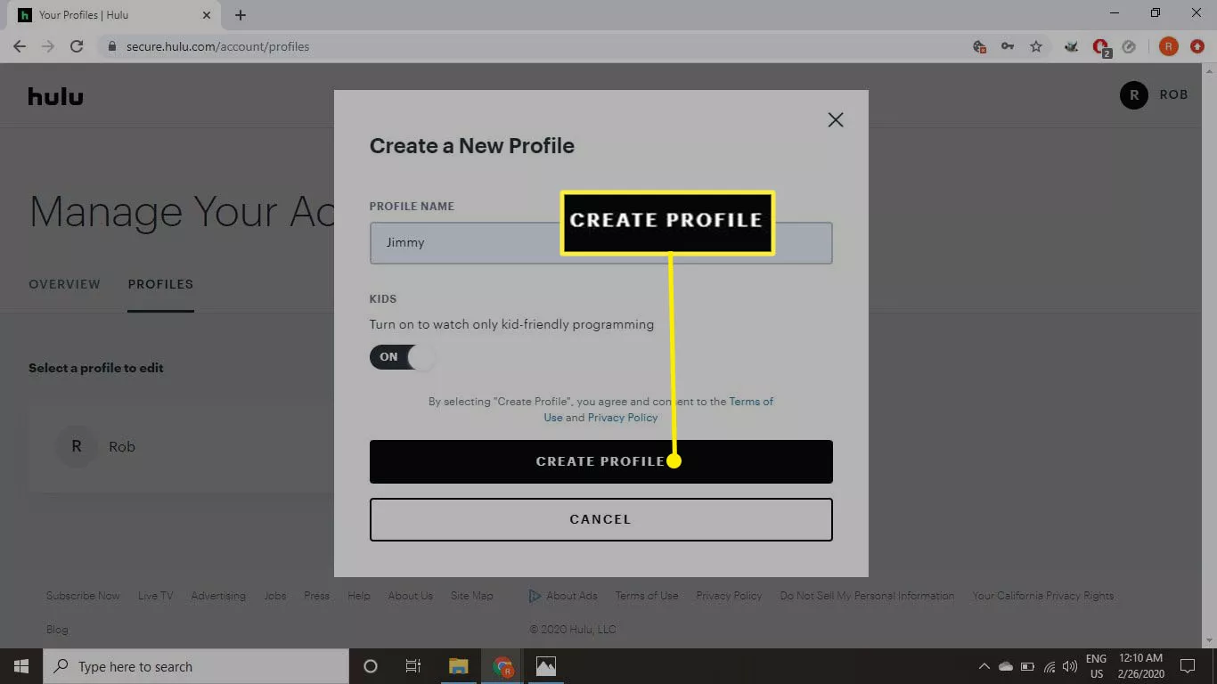
Task: Click the saved passwords key icon
Action: pos(1008,46)
